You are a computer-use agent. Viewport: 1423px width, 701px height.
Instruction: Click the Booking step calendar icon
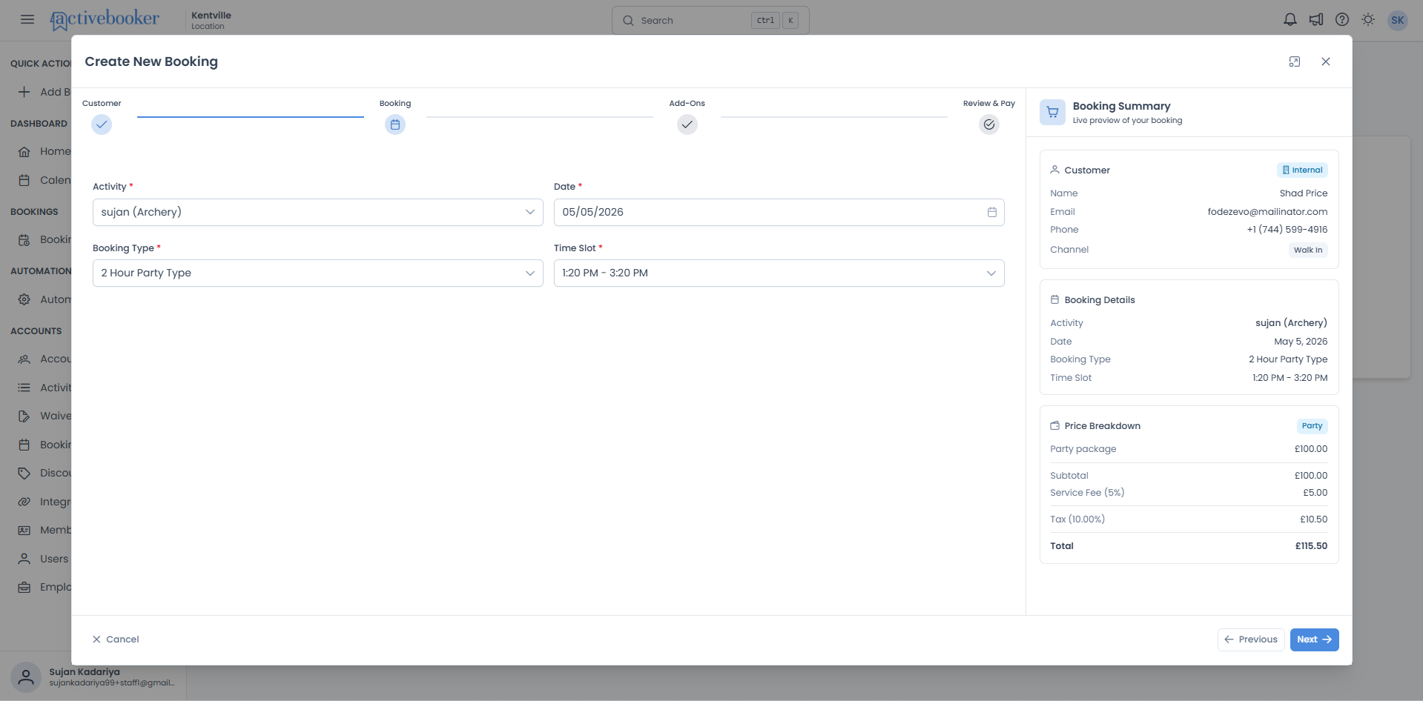pyautogui.click(x=395, y=124)
